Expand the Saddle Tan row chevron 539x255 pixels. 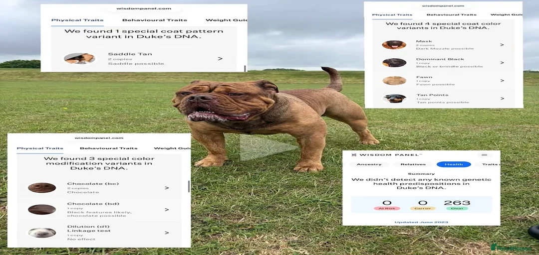coord(220,59)
